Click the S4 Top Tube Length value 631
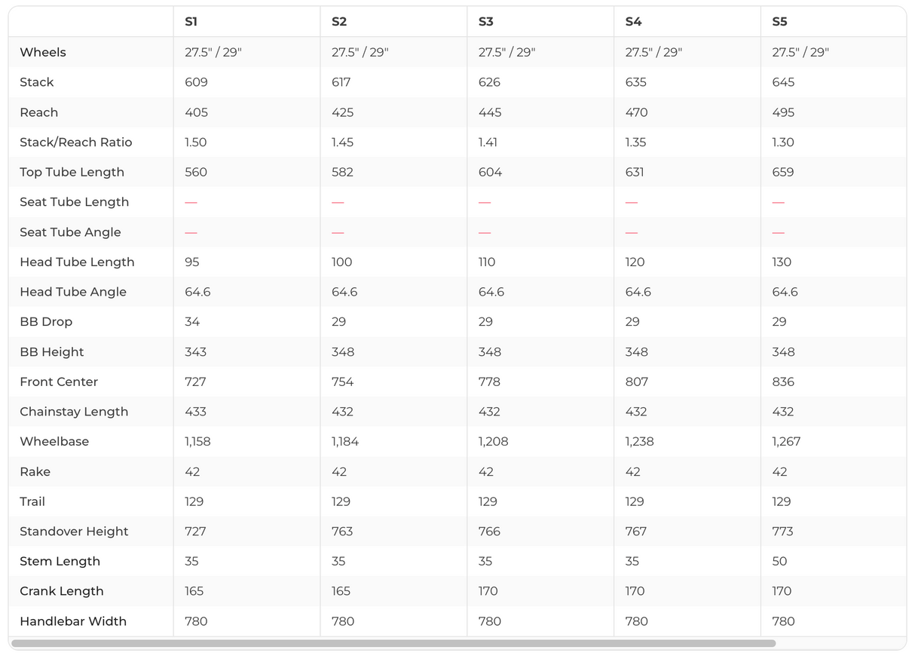 [635, 172]
